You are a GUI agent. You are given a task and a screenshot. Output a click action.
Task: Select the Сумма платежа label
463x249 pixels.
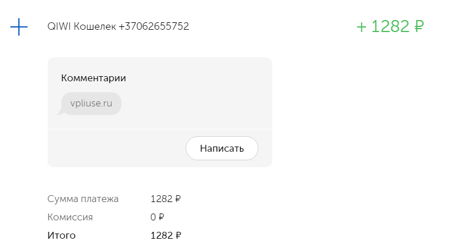click(x=83, y=199)
